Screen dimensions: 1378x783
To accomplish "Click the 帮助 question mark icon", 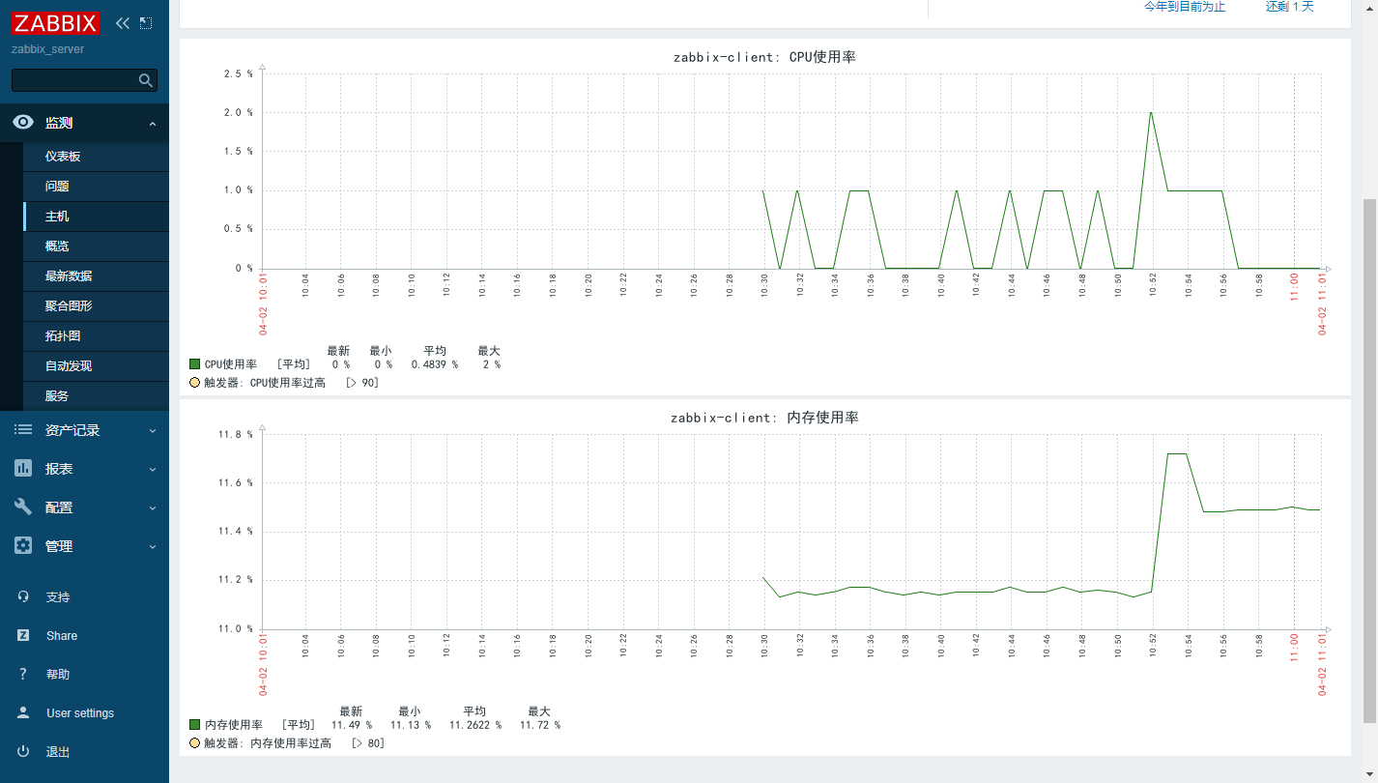I will [23, 675].
